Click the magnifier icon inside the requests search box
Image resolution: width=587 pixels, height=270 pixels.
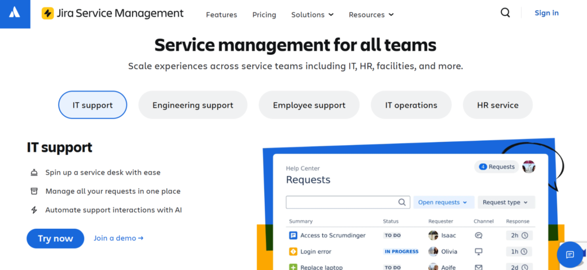coord(402,202)
